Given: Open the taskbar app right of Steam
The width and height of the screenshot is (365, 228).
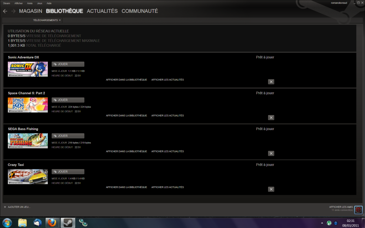Looking at the screenshot, I should point(83,223).
